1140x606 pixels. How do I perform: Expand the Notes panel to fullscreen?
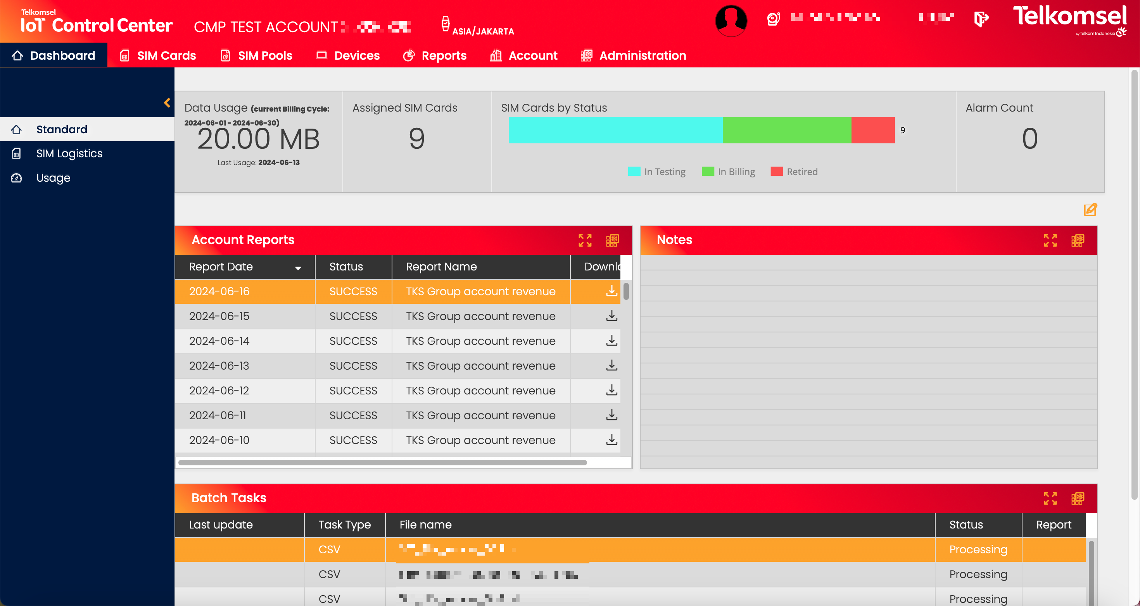1050,240
